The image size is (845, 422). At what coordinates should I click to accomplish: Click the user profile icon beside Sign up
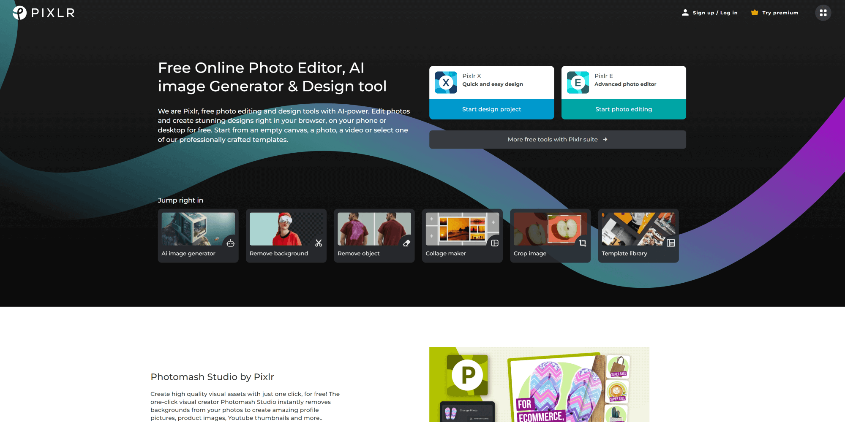(685, 13)
